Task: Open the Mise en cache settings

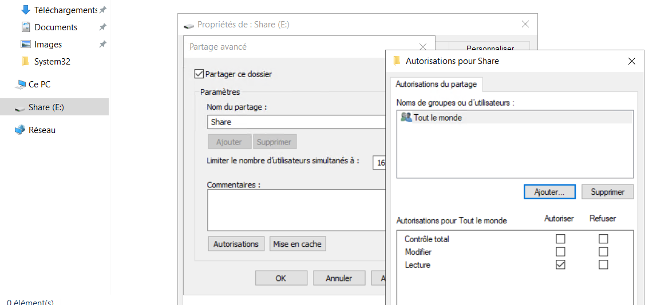Action: (297, 244)
